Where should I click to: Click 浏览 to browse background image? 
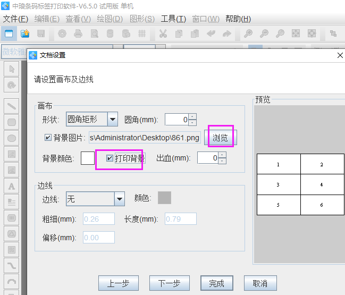[x=221, y=138]
